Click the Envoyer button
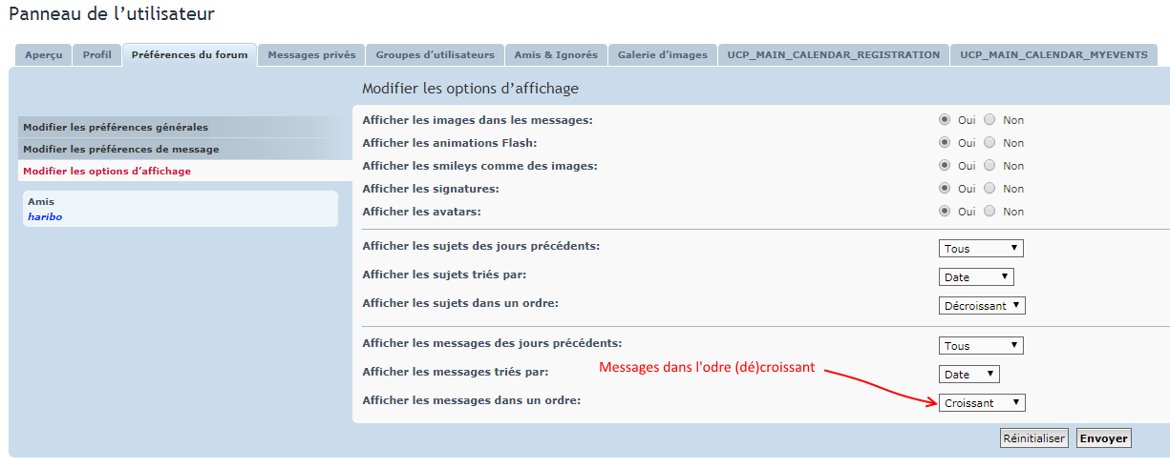 [1104, 438]
